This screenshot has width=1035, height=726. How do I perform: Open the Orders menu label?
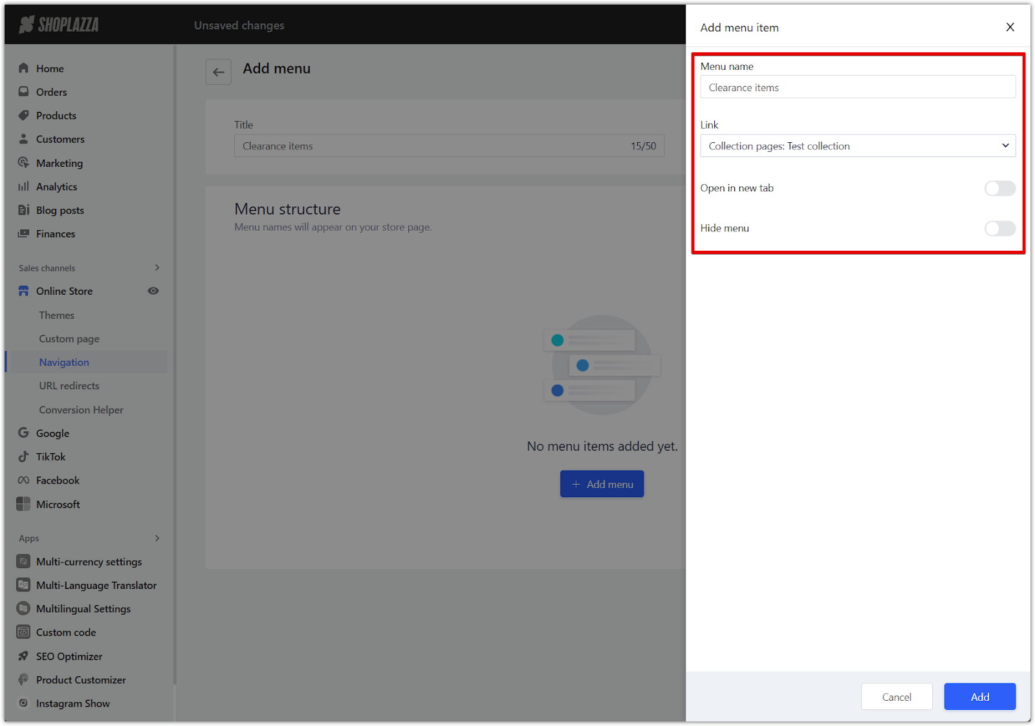coord(52,92)
